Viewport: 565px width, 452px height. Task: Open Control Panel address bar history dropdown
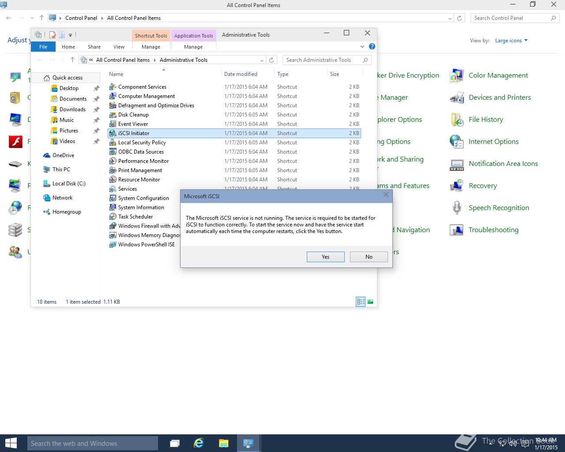(450, 18)
